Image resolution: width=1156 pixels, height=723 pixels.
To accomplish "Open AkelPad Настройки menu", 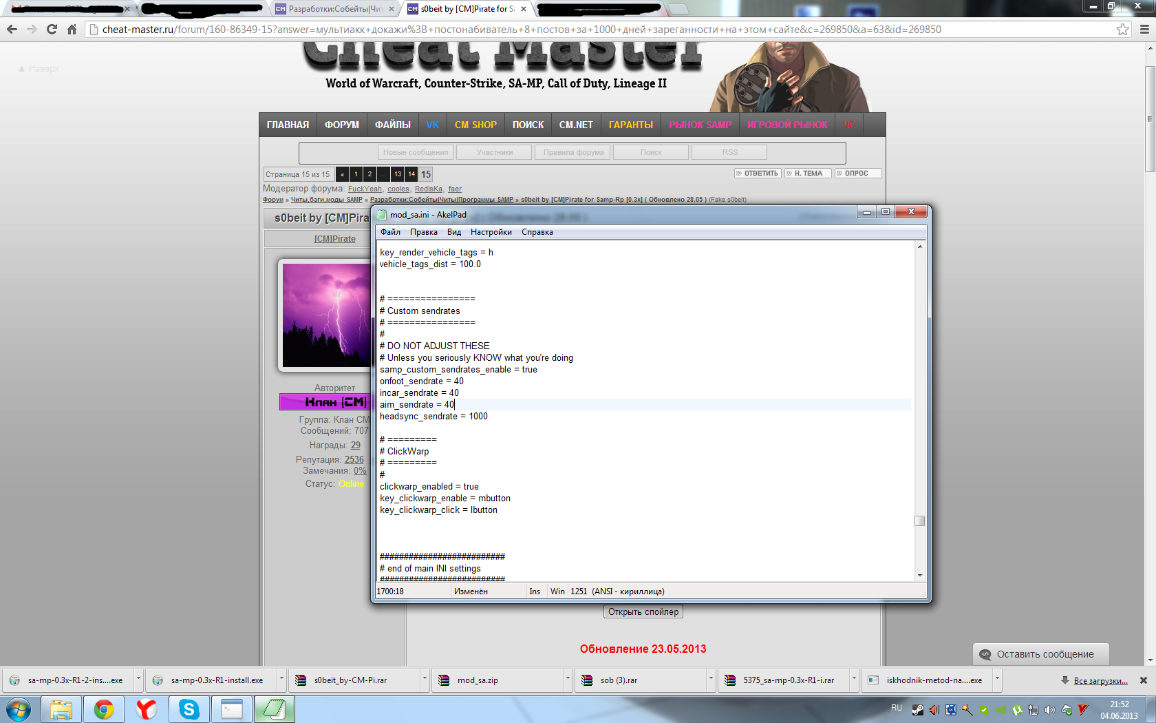I will (491, 232).
